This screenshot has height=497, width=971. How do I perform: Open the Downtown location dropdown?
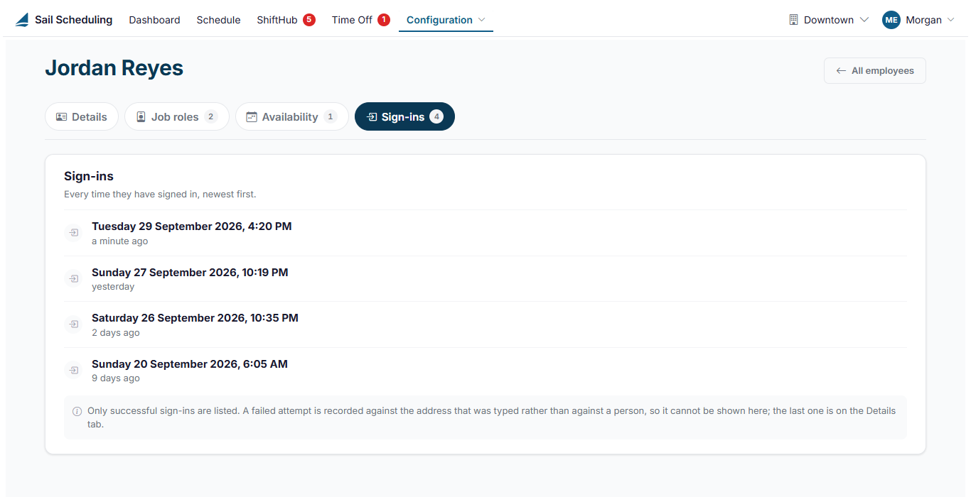[x=829, y=20]
